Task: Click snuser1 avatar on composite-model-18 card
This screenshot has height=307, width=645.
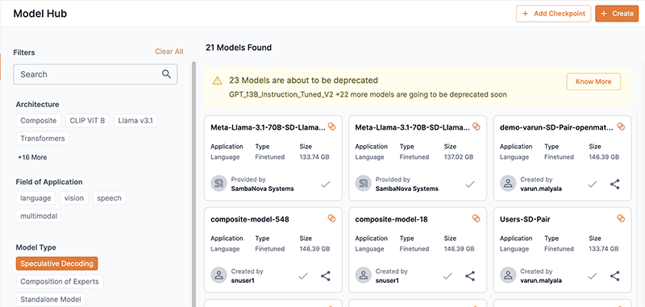Action: (x=364, y=276)
